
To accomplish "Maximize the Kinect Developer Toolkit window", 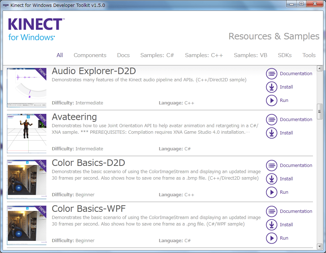I will click(x=301, y=4).
